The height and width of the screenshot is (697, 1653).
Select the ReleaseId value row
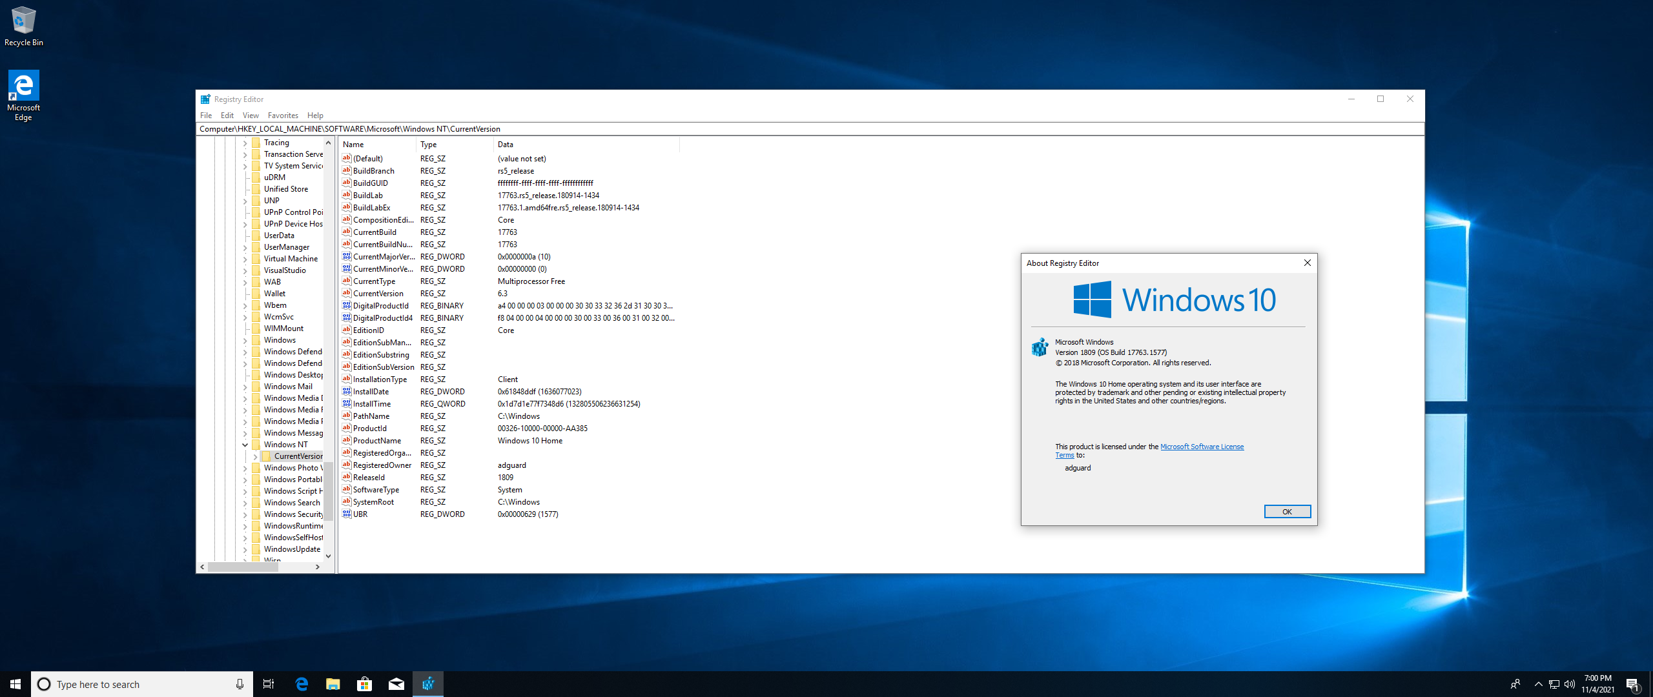[x=510, y=478]
